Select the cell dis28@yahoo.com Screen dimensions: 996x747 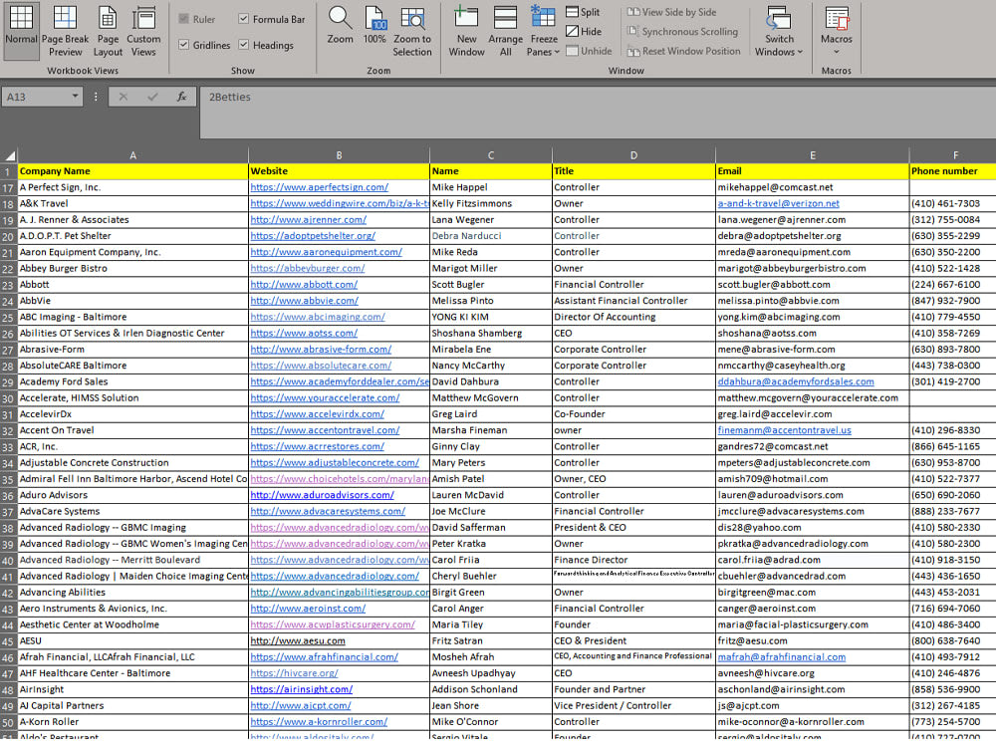pyautogui.click(x=812, y=527)
